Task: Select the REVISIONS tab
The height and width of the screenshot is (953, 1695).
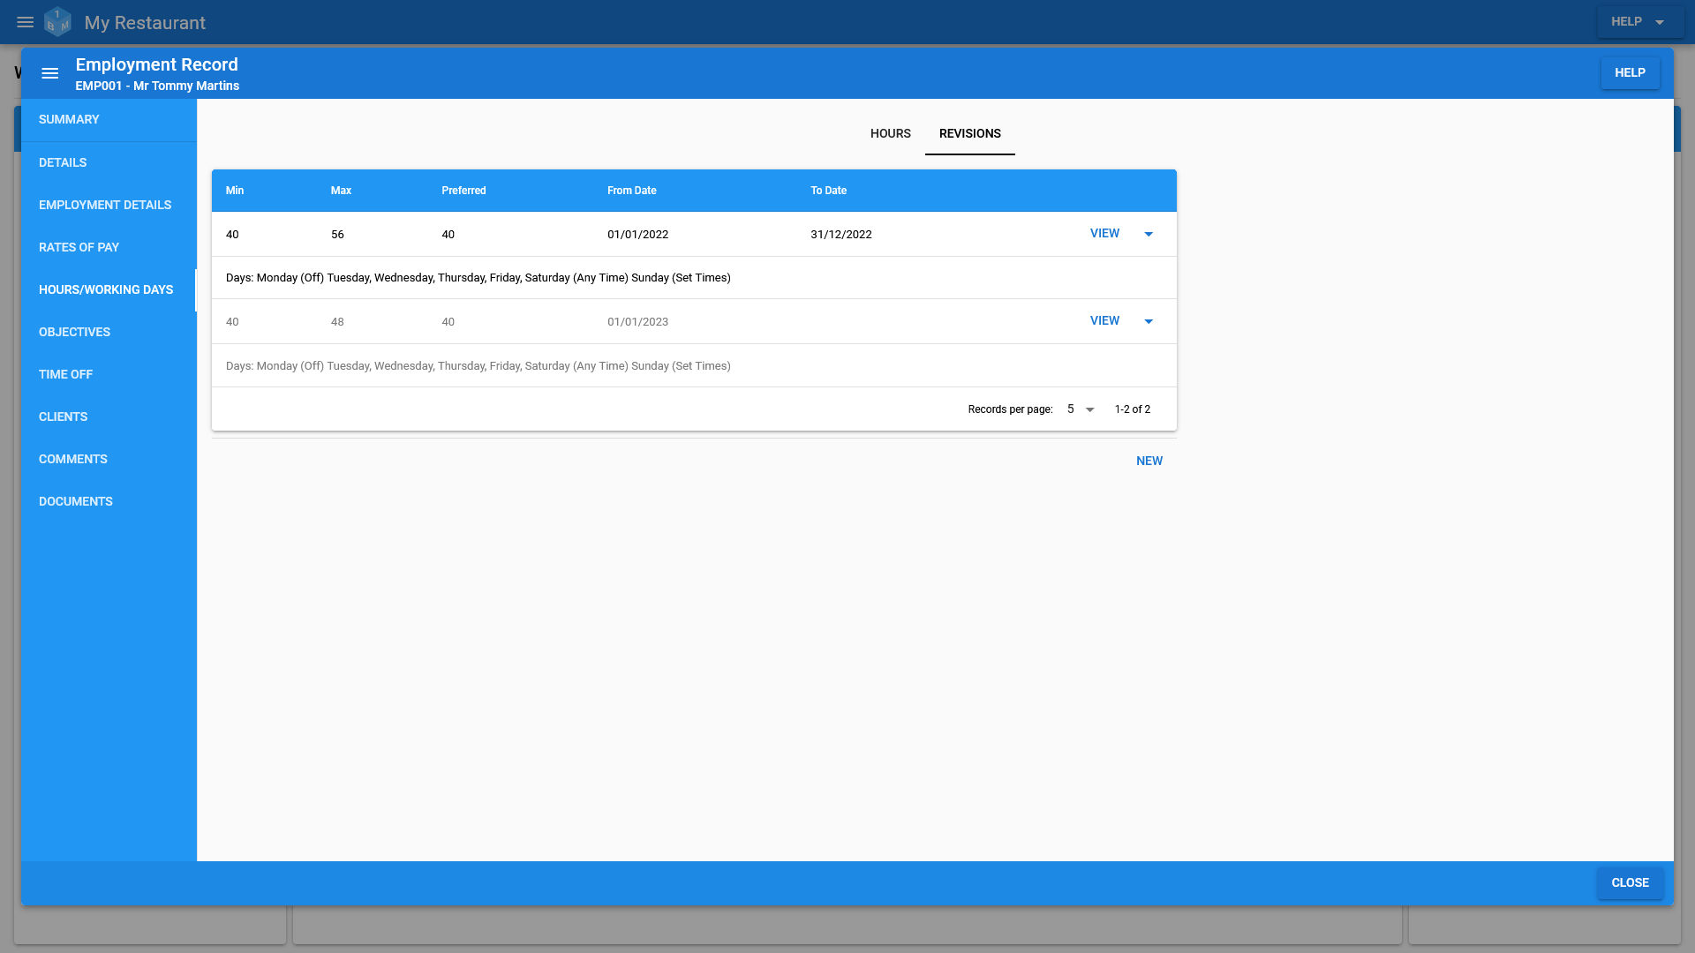Action: [x=969, y=132]
